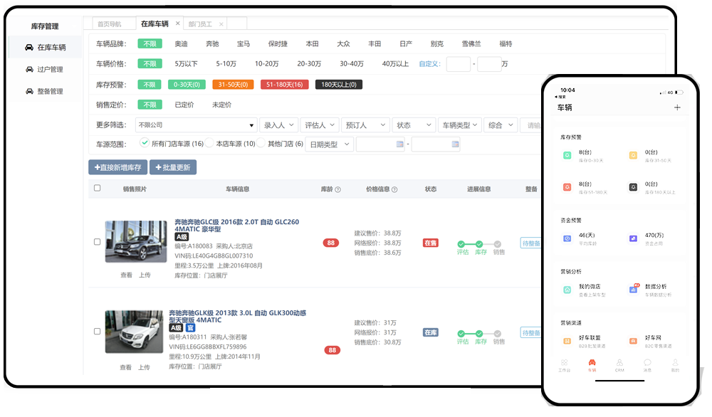Filter brand by 奥迪
Screen dimensions: 712x417
(x=181, y=43)
